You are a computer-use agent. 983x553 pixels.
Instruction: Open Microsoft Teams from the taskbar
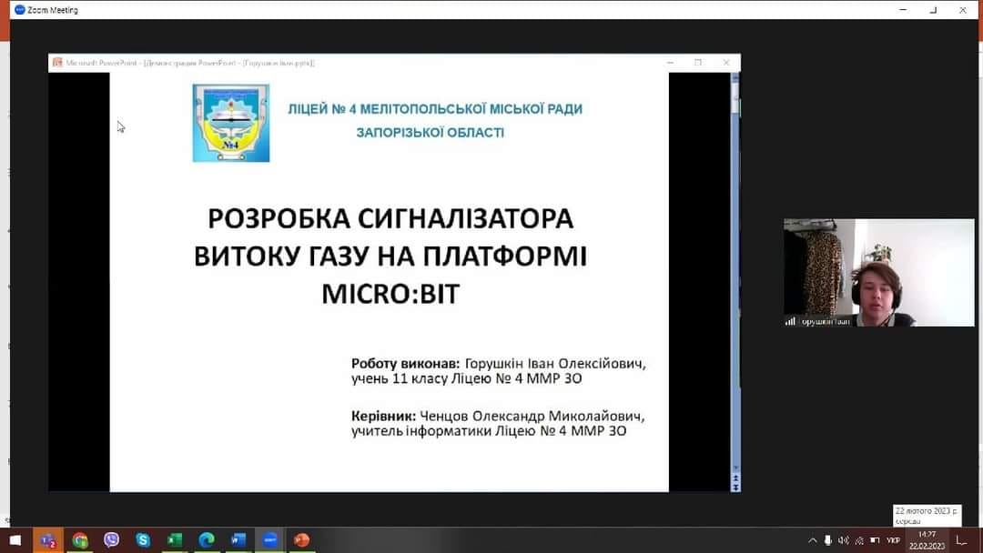tap(47, 540)
